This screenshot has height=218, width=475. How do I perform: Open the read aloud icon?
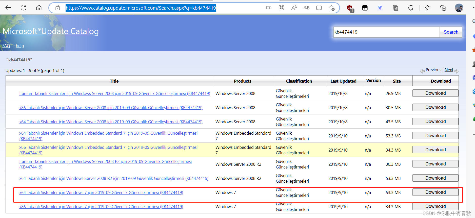click(294, 8)
